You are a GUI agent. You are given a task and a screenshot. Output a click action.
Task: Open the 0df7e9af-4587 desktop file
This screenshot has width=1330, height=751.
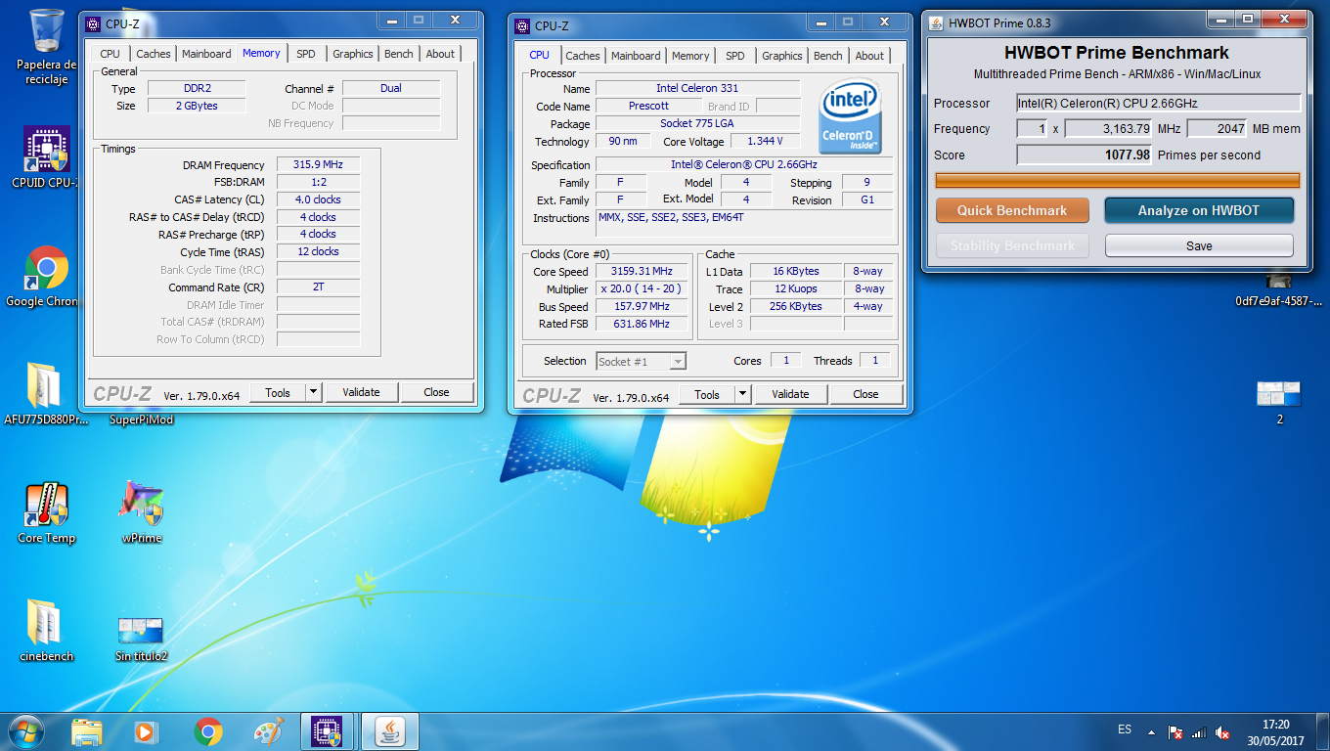coord(1278,289)
